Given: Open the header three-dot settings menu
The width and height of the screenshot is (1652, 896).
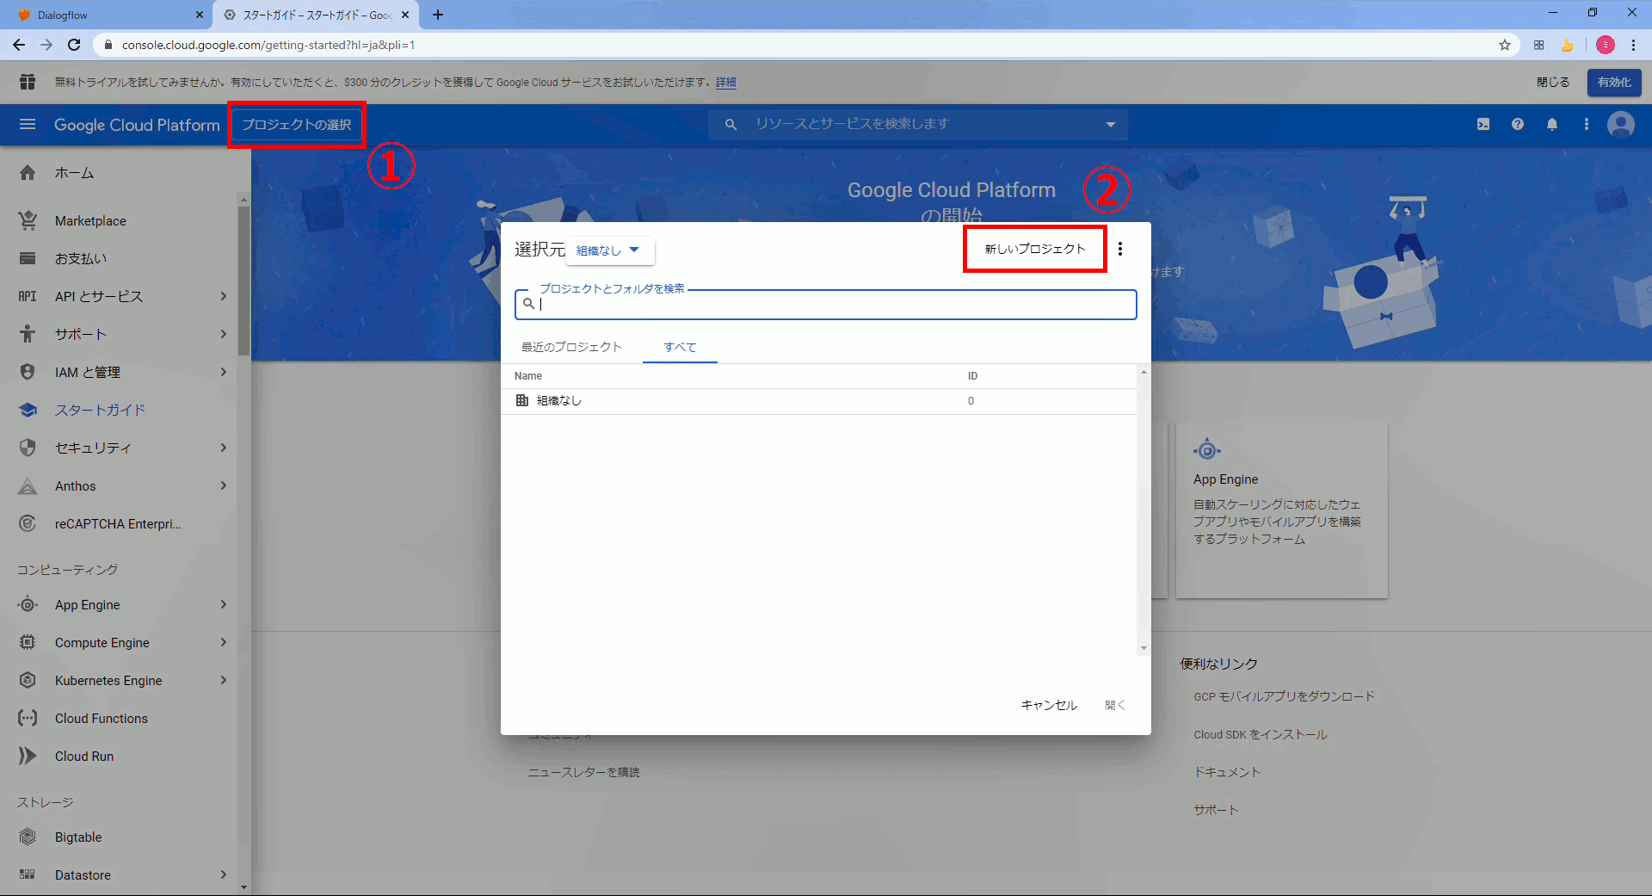Looking at the screenshot, I should [x=1587, y=125].
